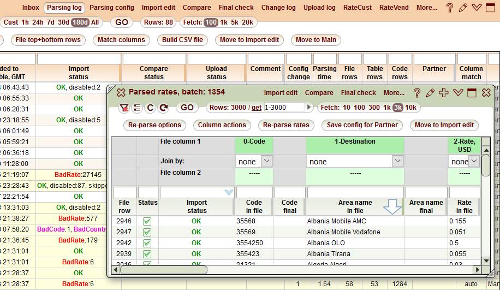
Task: Switch to Parsing config tab
Action: 111,7
